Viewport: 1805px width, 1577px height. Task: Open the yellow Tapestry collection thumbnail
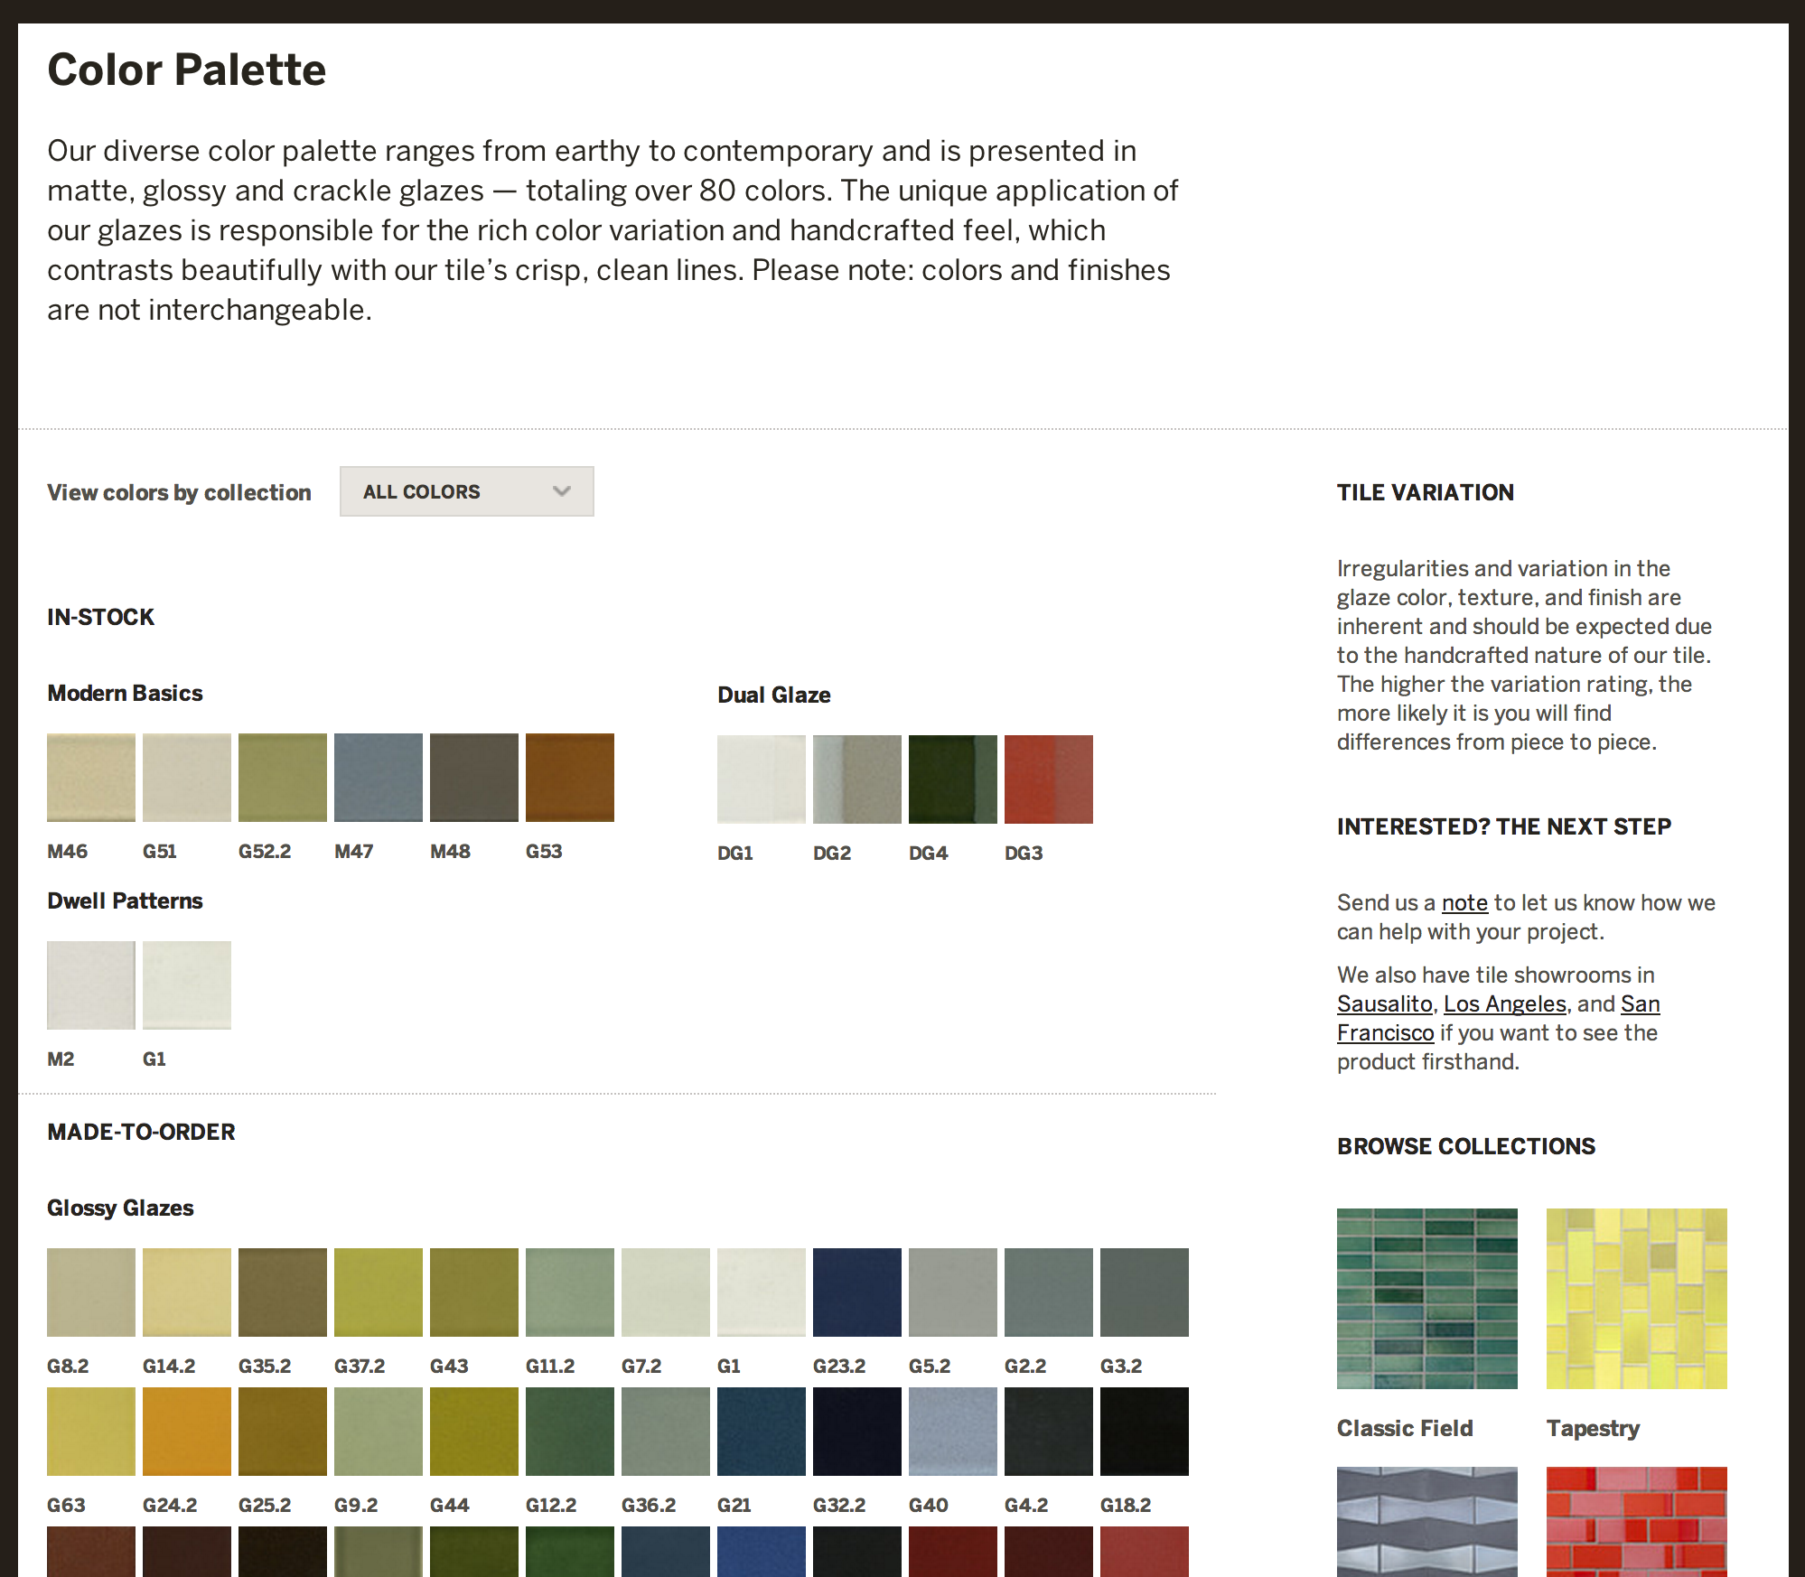[x=1637, y=1299]
